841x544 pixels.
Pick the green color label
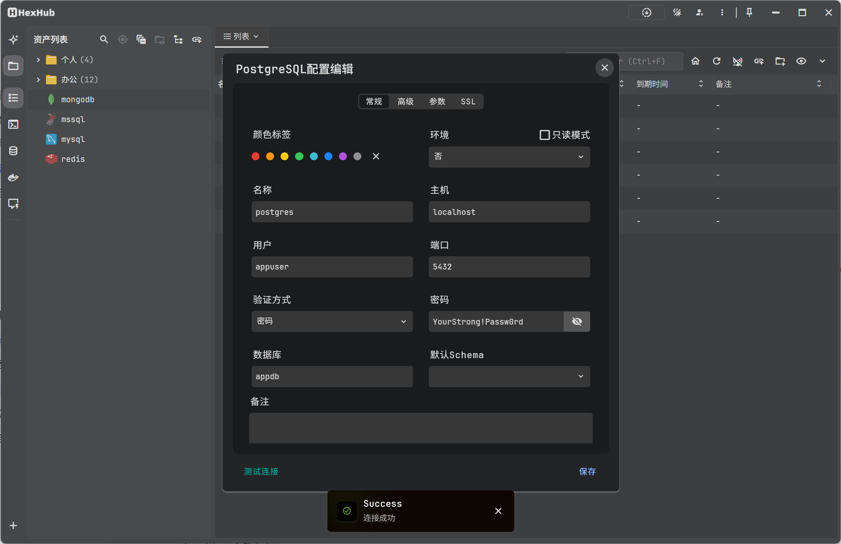coord(299,156)
